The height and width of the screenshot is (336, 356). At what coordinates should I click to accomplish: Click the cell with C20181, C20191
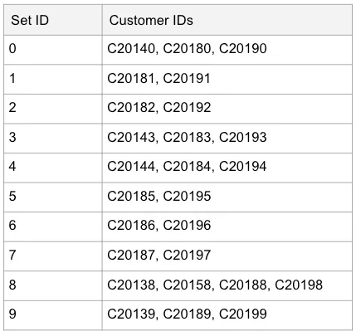(x=227, y=80)
